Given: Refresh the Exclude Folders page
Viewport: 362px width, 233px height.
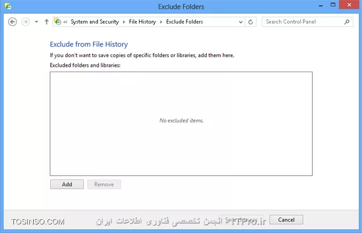Looking at the screenshot, I should click(250, 22).
